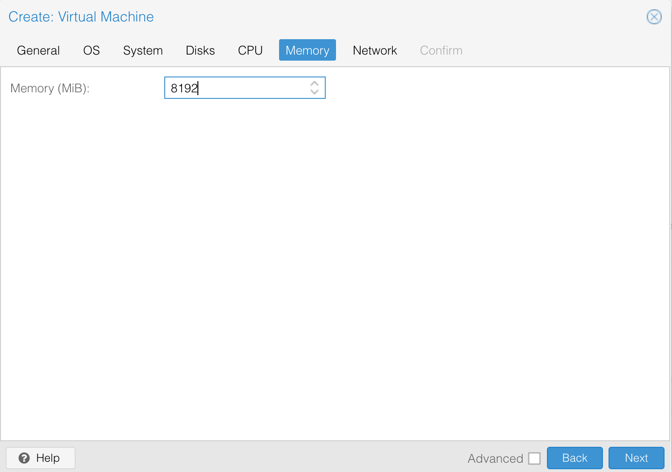This screenshot has height=472, width=672.
Task: Close the Create Virtual Machine dialog
Action: (x=654, y=17)
